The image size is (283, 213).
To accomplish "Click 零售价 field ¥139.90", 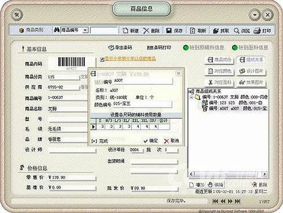I will (72, 178).
